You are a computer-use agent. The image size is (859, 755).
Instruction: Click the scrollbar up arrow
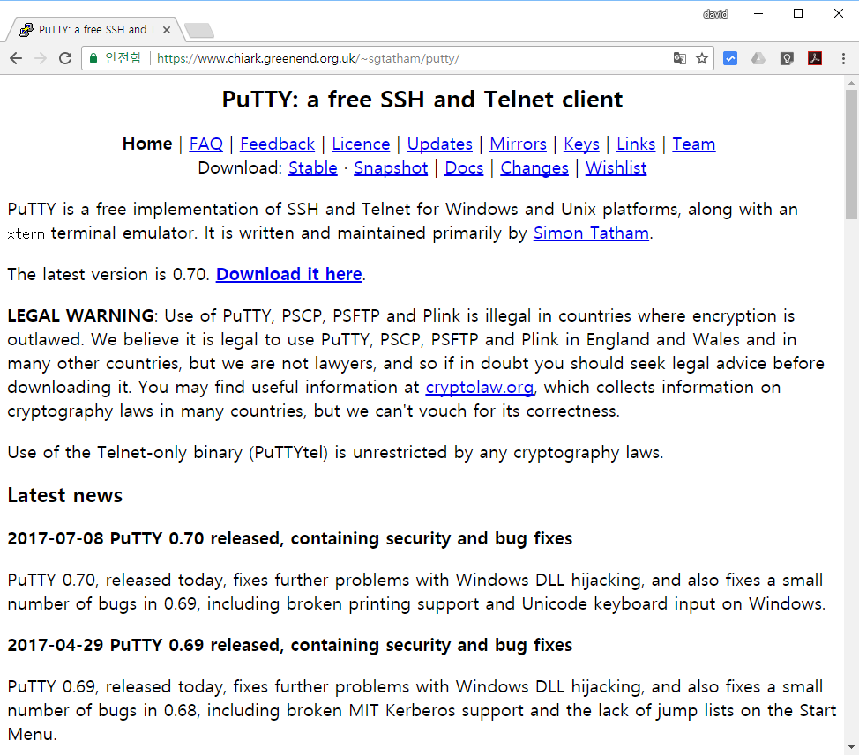851,83
